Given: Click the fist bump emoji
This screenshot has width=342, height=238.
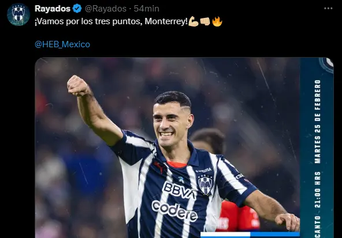Looking at the screenshot, I should coord(205,21).
